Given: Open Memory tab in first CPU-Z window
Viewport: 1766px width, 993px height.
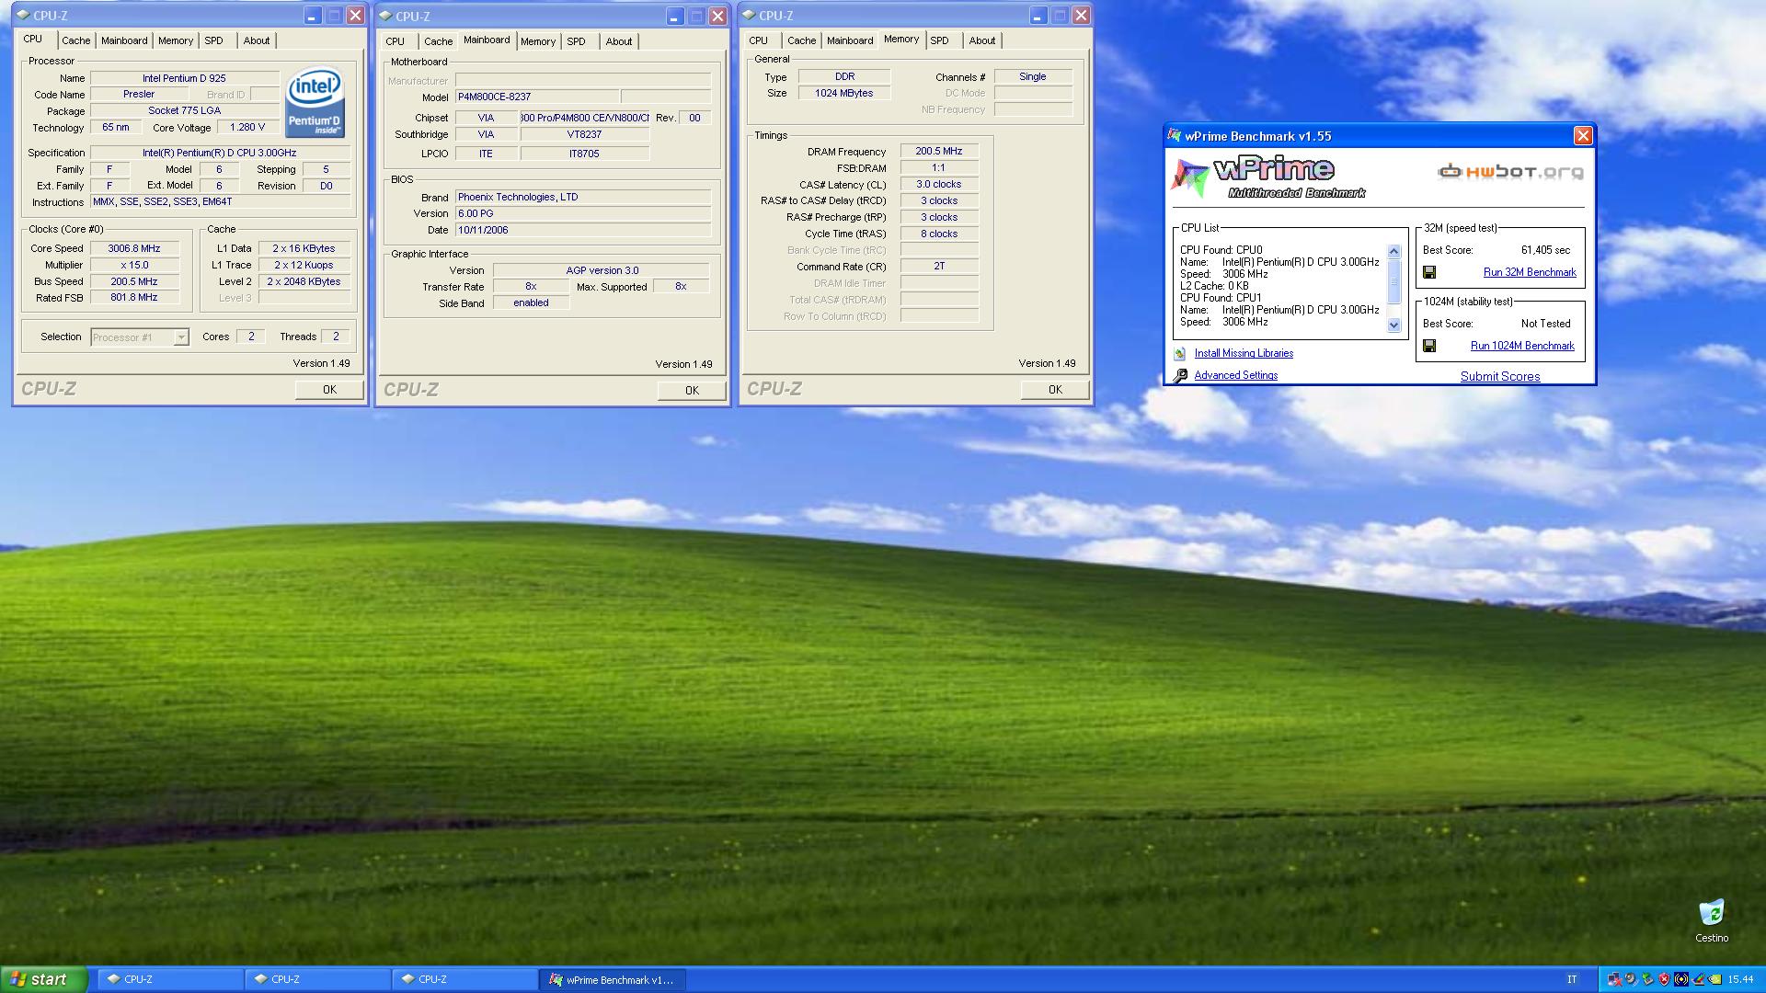Looking at the screenshot, I should (x=176, y=40).
